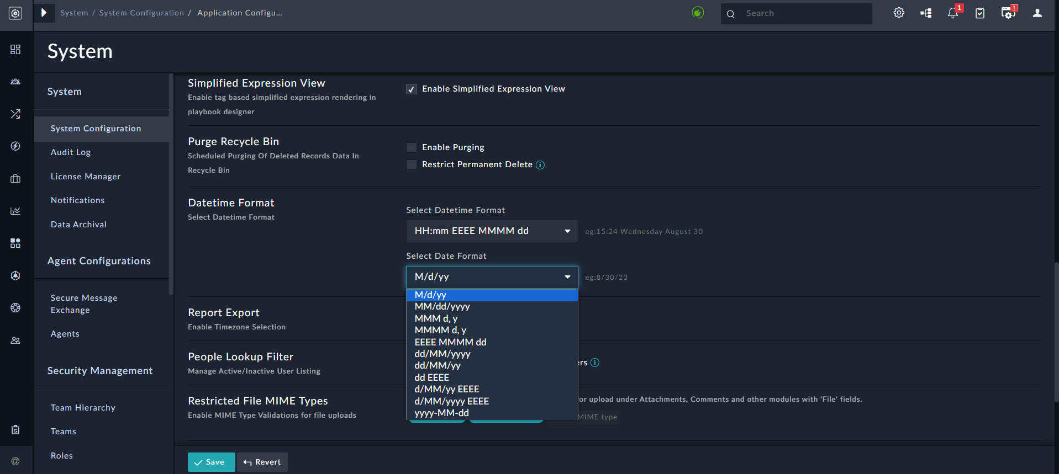
Task: Click the settings left panel scrollbar
Action: pyautogui.click(x=171, y=185)
